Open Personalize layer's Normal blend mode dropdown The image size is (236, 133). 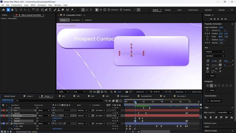[x=82, y=116]
